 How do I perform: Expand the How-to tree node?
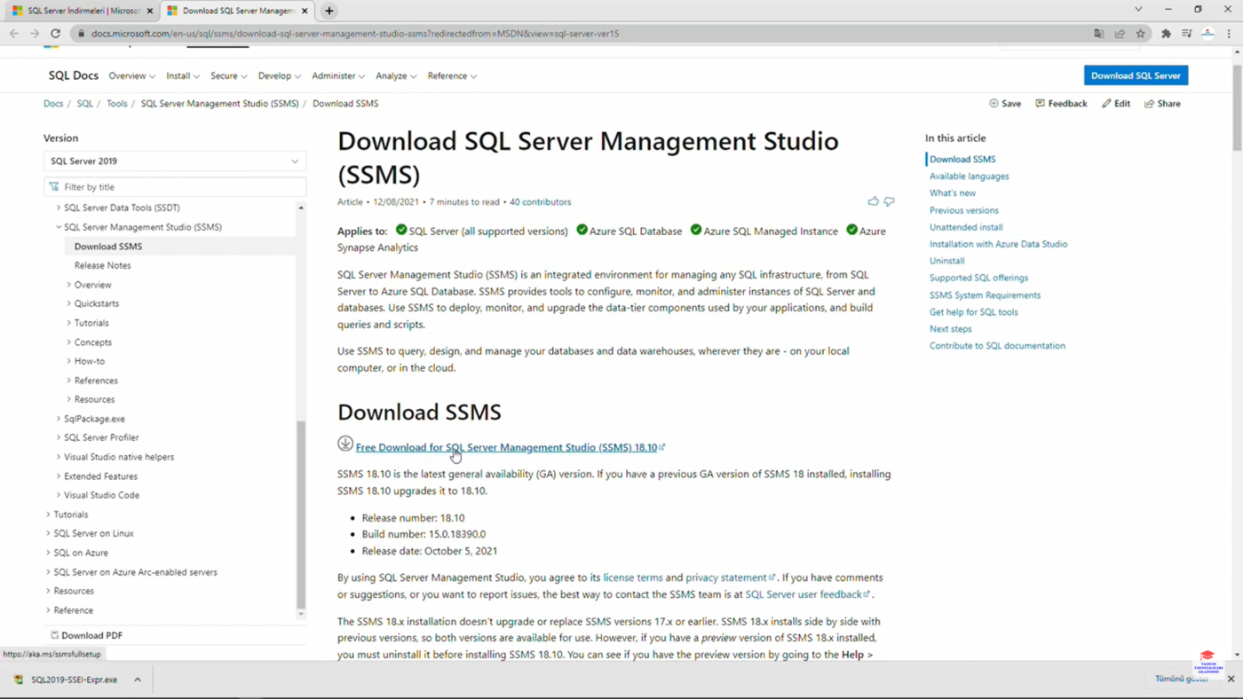coord(69,361)
